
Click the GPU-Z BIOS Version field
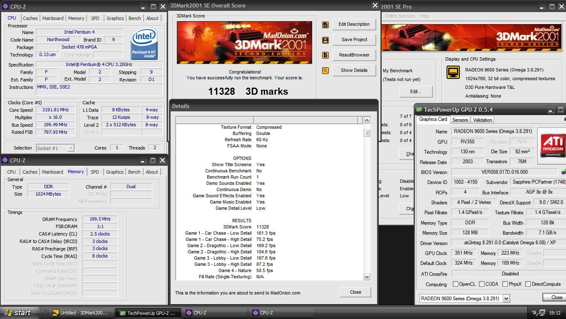click(504, 172)
